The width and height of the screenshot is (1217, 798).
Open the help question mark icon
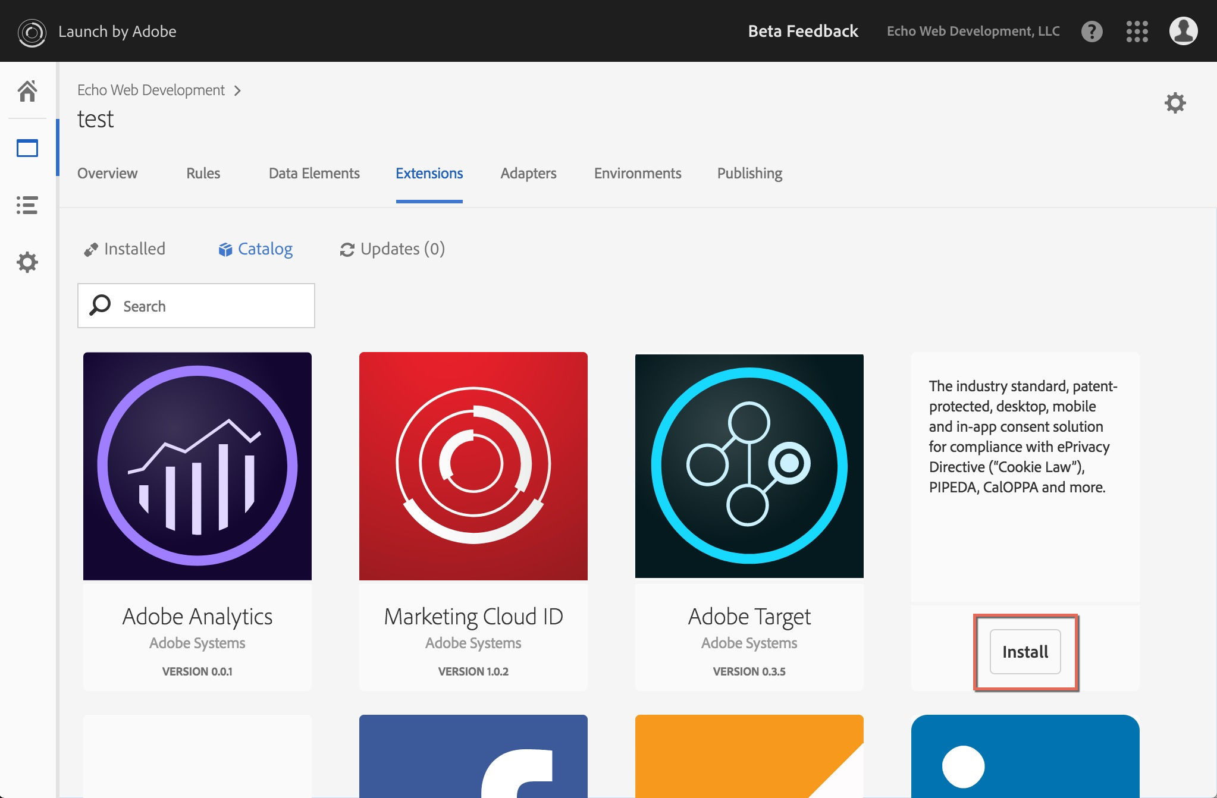pyautogui.click(x=1091, y=32)
